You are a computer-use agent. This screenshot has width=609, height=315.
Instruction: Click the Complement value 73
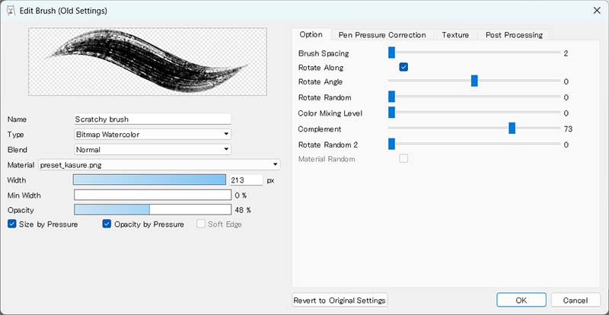coord(568,129)
